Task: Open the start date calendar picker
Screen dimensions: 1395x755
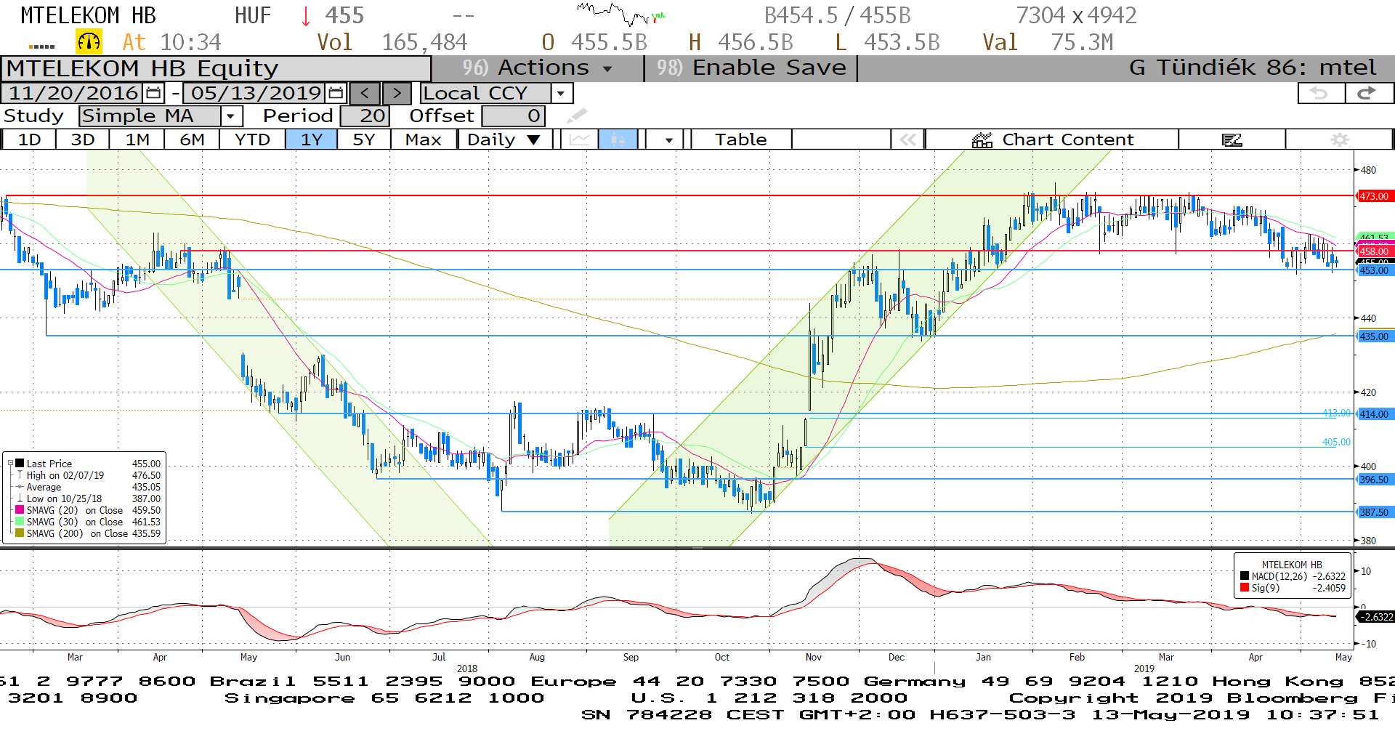Action: point(153,93)
